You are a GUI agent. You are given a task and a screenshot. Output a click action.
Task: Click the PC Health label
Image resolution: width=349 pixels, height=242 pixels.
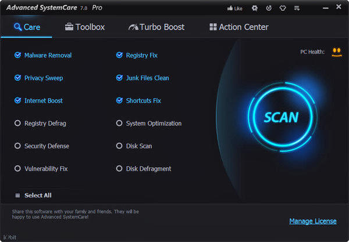point(312,52)
